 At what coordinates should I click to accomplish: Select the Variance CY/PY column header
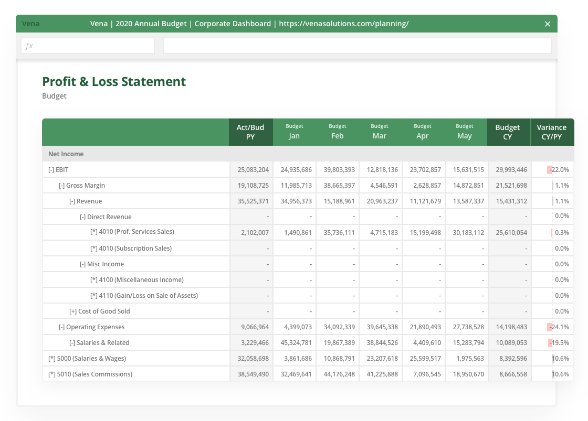click(x=552, y=132)
